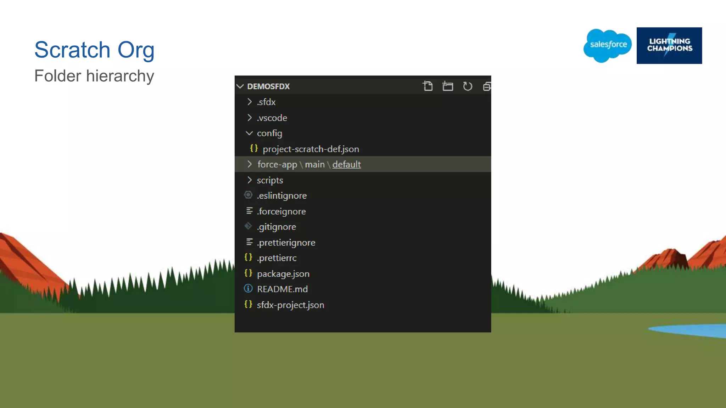Click the force-app path segment
The image size is (726, 408).
[277, 165]
